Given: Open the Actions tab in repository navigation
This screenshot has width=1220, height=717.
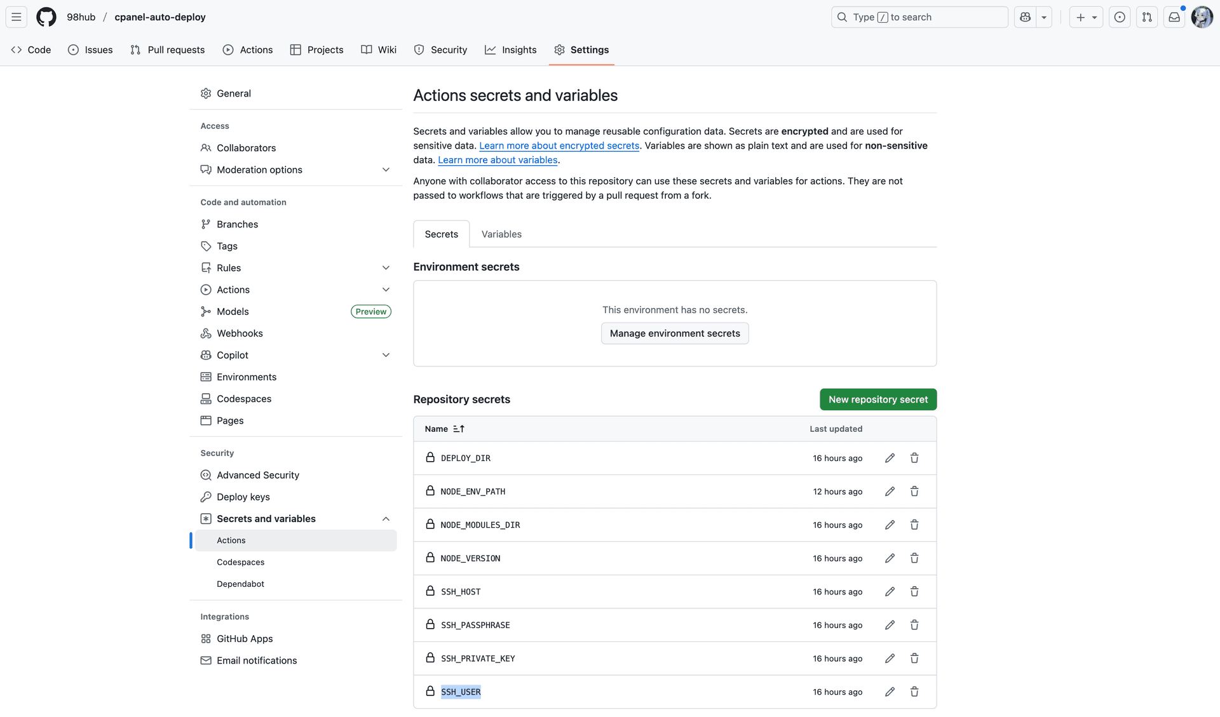Looking at the screenshot, I should (x=248, y=50).
